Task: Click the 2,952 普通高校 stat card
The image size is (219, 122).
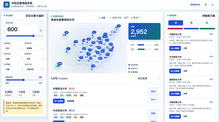Action: [10, 93]
